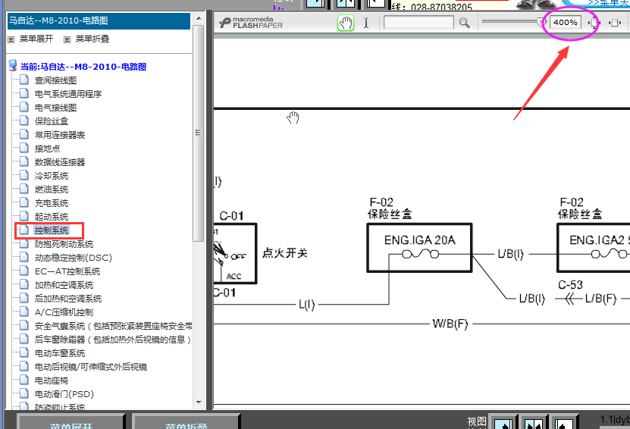Image resolution: width=630 pixels, height=429 pixels.
Task: Open 电气接线图 in the tree
Action: point(55,108)
